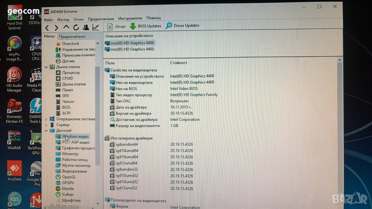Expand the Операционна система tree node

click(x=46, y=119)
